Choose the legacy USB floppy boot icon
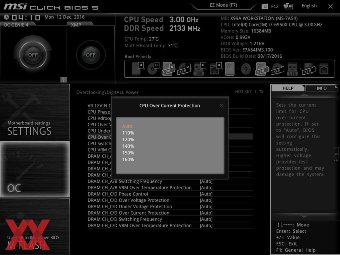Screen dimensions: 340x255 308,69
